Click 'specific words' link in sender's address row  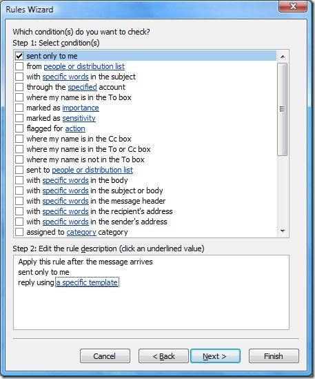coord(65,222)
